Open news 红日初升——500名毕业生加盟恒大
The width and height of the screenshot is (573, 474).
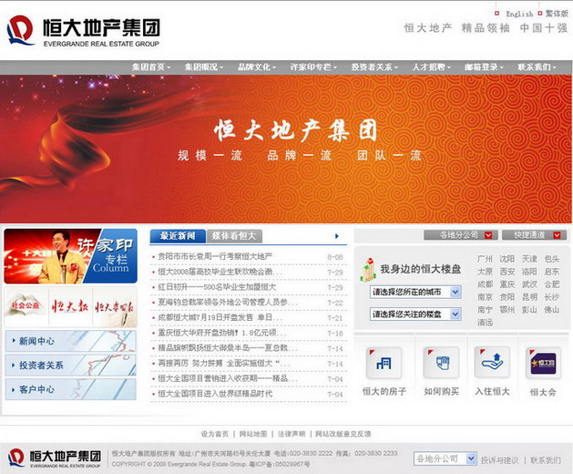[x=217, y=287]
